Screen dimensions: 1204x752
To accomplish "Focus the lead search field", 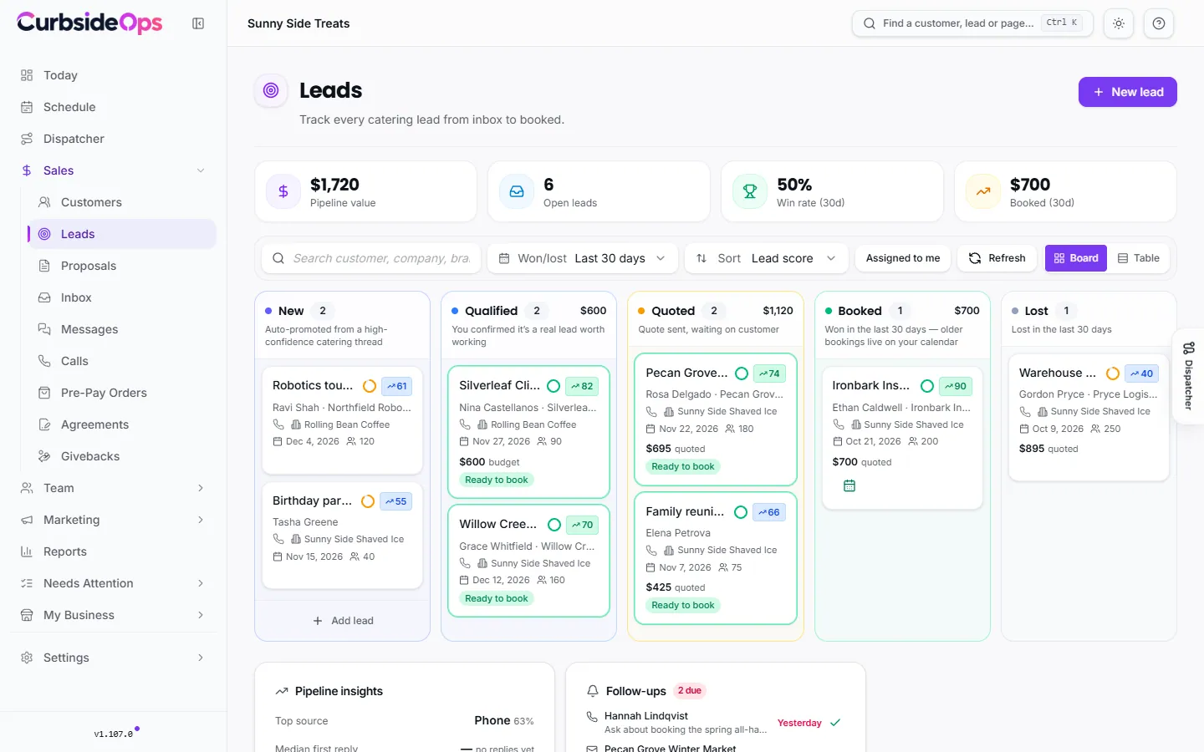I will (371, 258).
